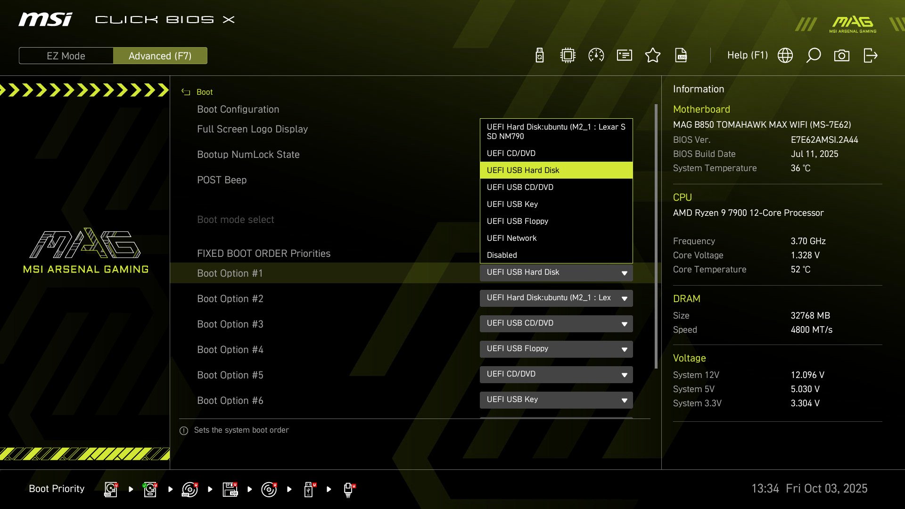Click the USB floppy icon in Boot Priority bar

231,489
